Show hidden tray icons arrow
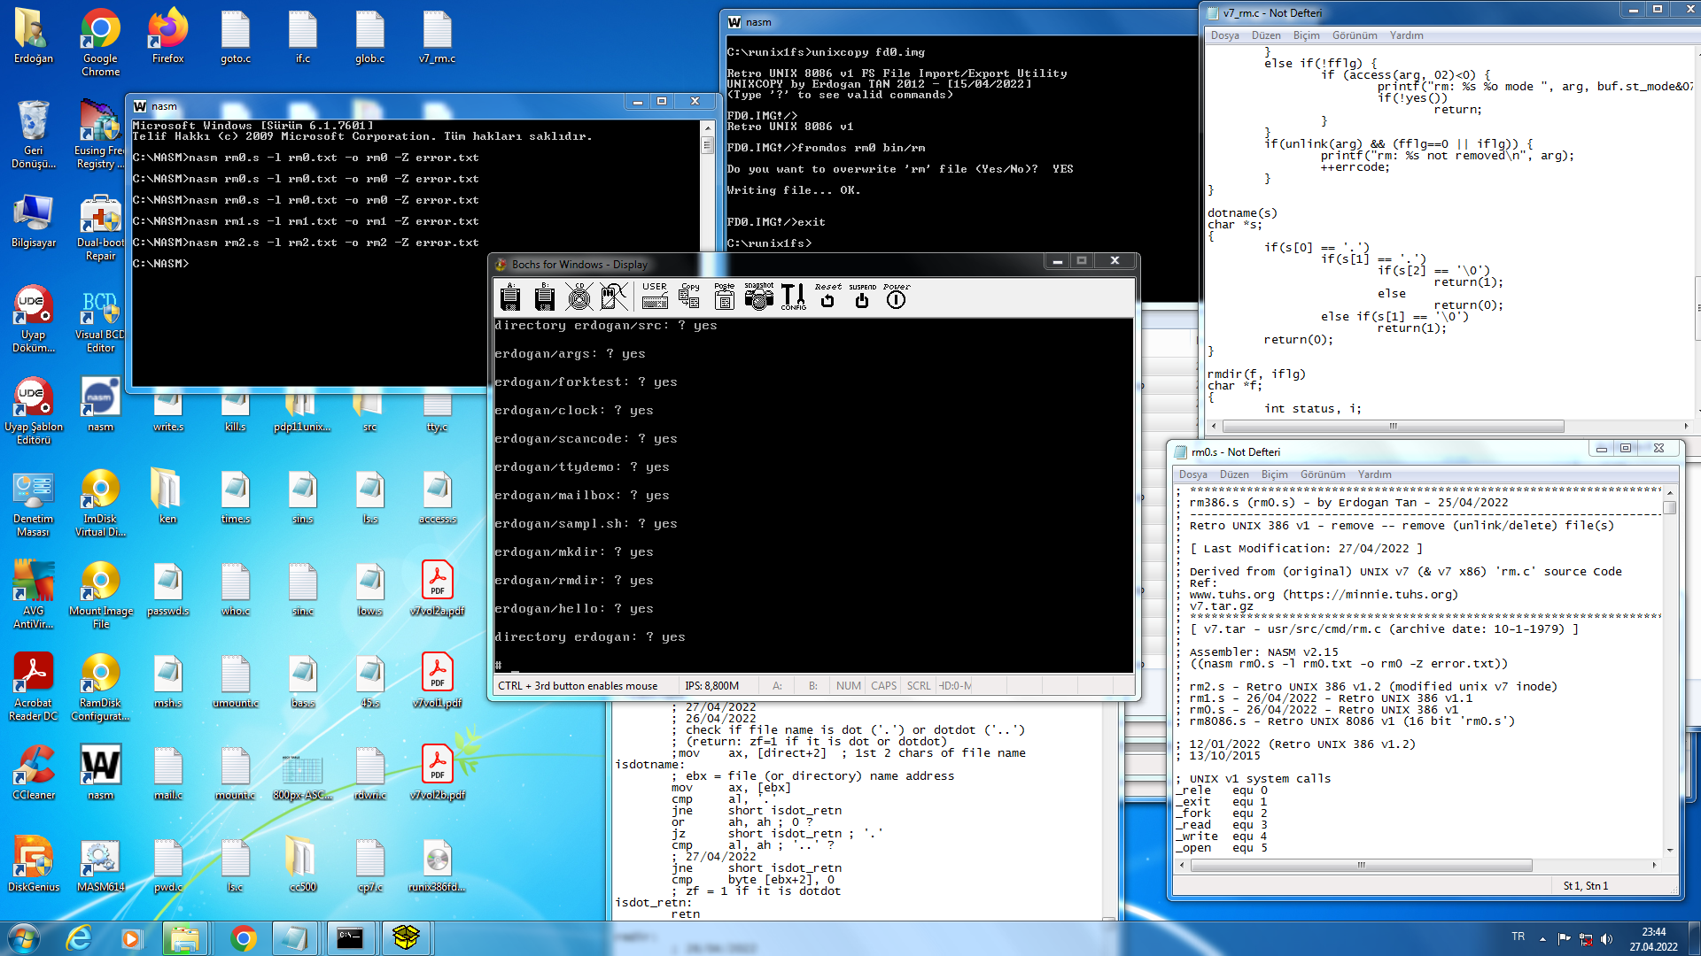This screenshot has width=1701, height=956. [1542, 938]
